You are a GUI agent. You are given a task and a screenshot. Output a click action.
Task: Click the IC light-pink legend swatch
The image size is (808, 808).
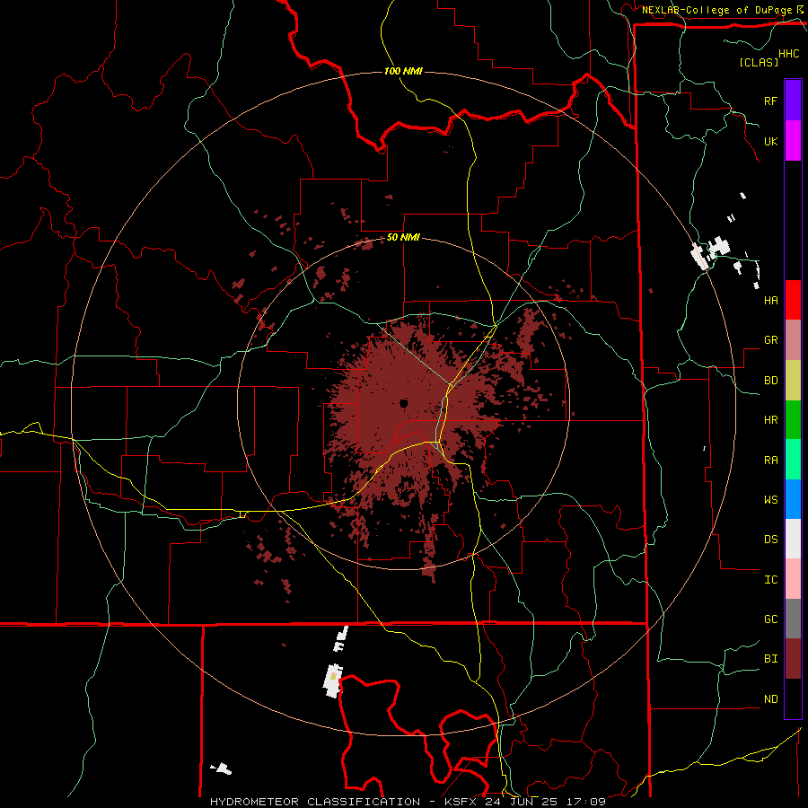(793, 579)
